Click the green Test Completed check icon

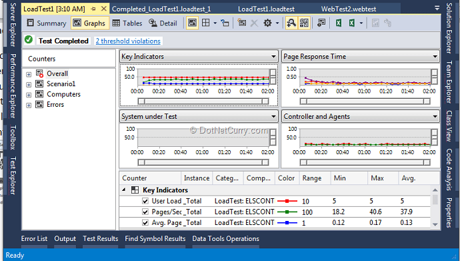tap(29, 40)
